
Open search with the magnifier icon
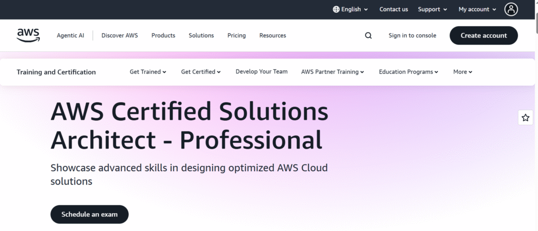[368, 35]
